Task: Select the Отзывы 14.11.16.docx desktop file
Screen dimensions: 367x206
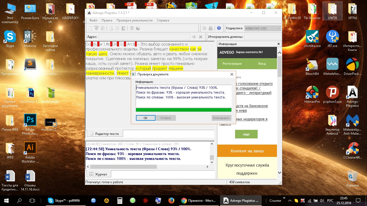Action: coord(30,180)
